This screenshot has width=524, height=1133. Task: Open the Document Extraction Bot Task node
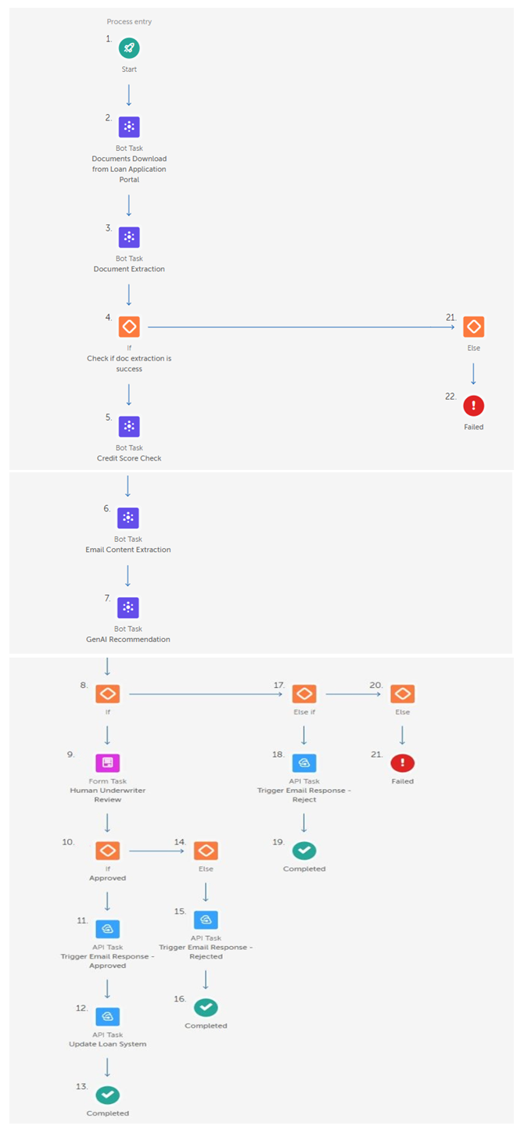click(129, 238)
